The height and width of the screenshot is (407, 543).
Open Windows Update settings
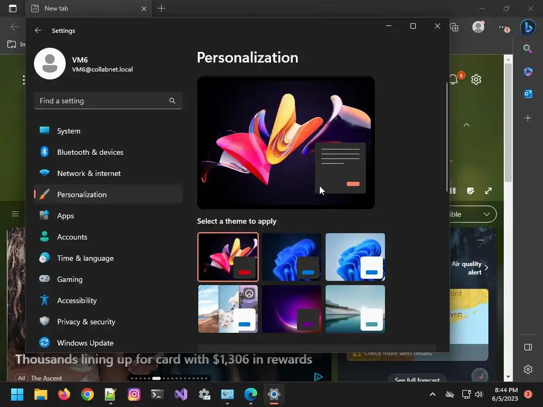click(x=108, y=343)
